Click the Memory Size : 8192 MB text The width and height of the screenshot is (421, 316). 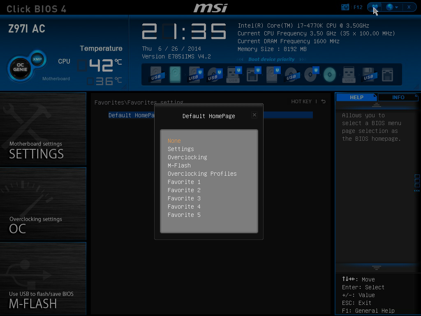tap(272, 49)
